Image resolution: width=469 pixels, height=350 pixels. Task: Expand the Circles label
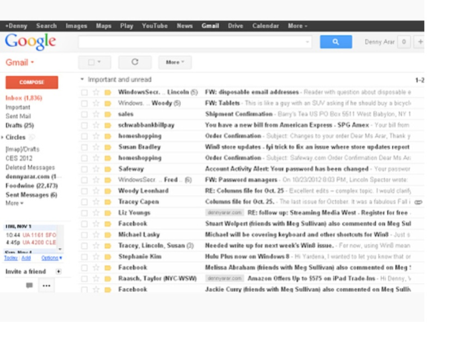pyautogui.click(x=3, y=137)
